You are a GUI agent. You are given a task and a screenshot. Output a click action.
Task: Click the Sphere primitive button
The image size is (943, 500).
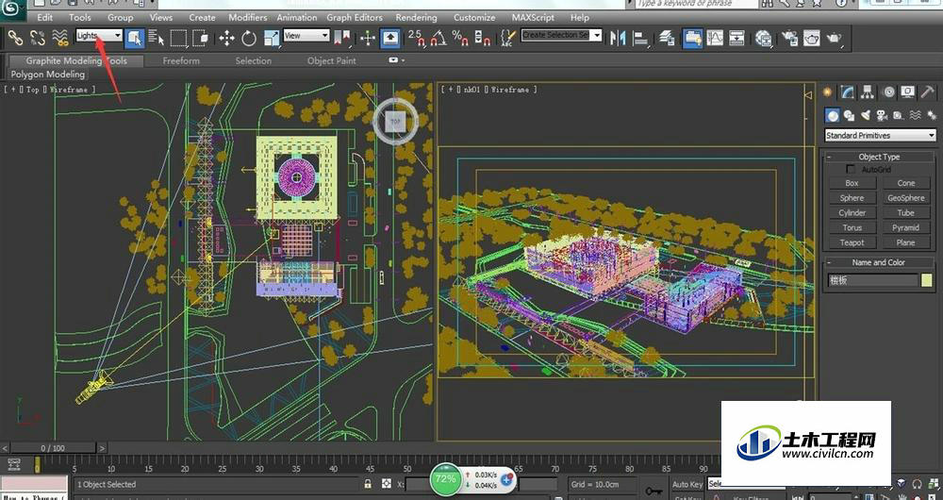click(852, 198)
